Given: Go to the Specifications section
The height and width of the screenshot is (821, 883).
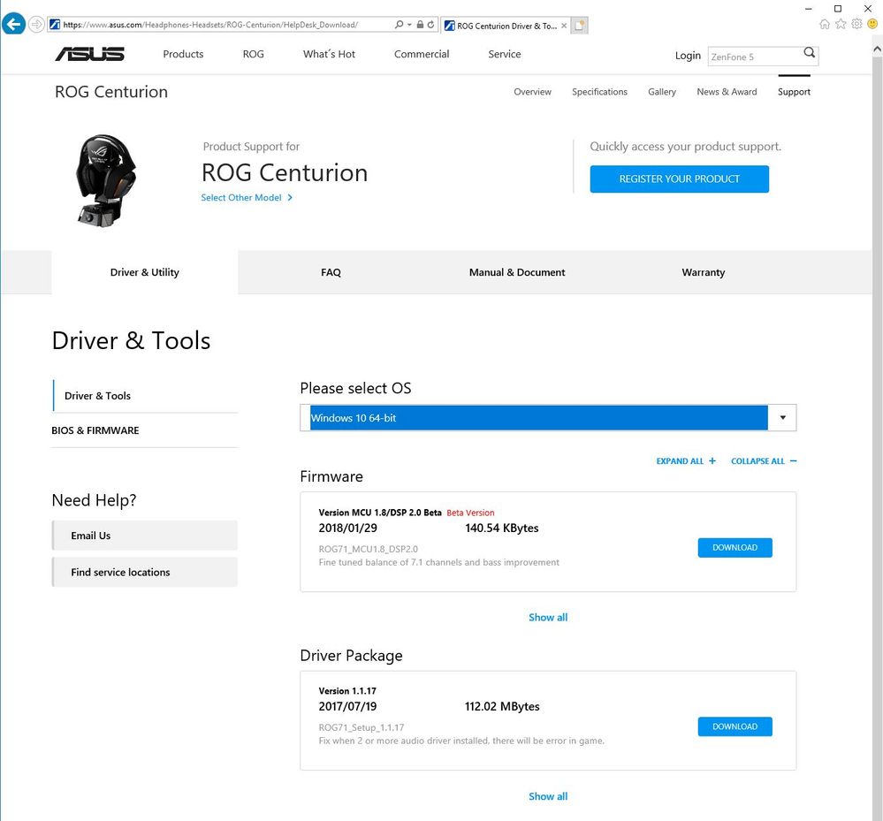Looking at the screenshot, I should [x=600, y=92].
